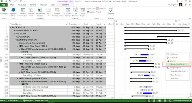Image resolution: width=192 pixels, height=103 pixels.
Task: Open the Help question mark
Action: pyautogui.click(x=177, y=1)
